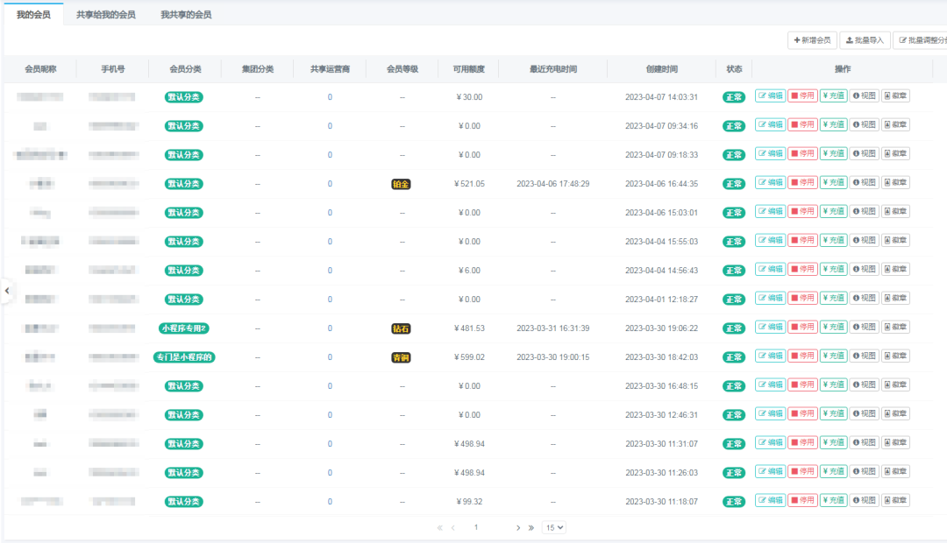
Task: Edit member created 2023-04-07 09:18:33
Action: point(770,154)
